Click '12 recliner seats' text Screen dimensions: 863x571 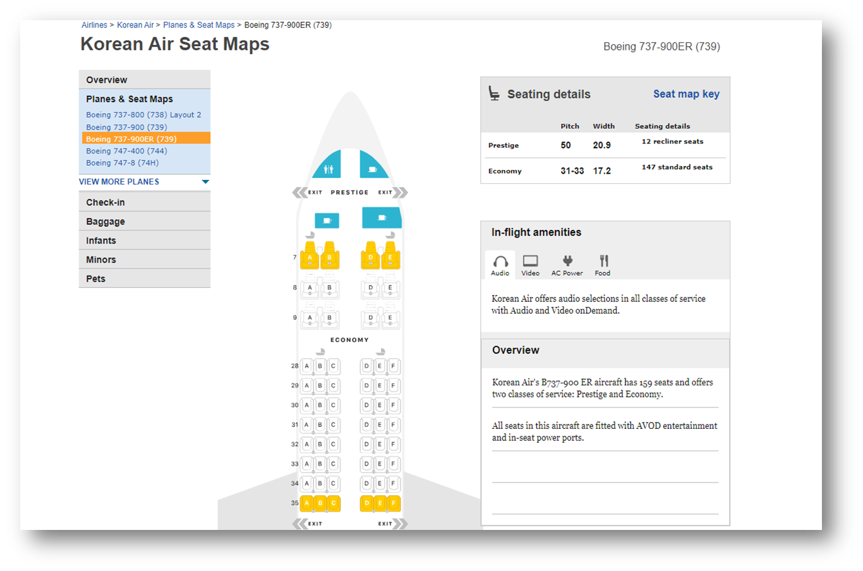coord(672,141)
